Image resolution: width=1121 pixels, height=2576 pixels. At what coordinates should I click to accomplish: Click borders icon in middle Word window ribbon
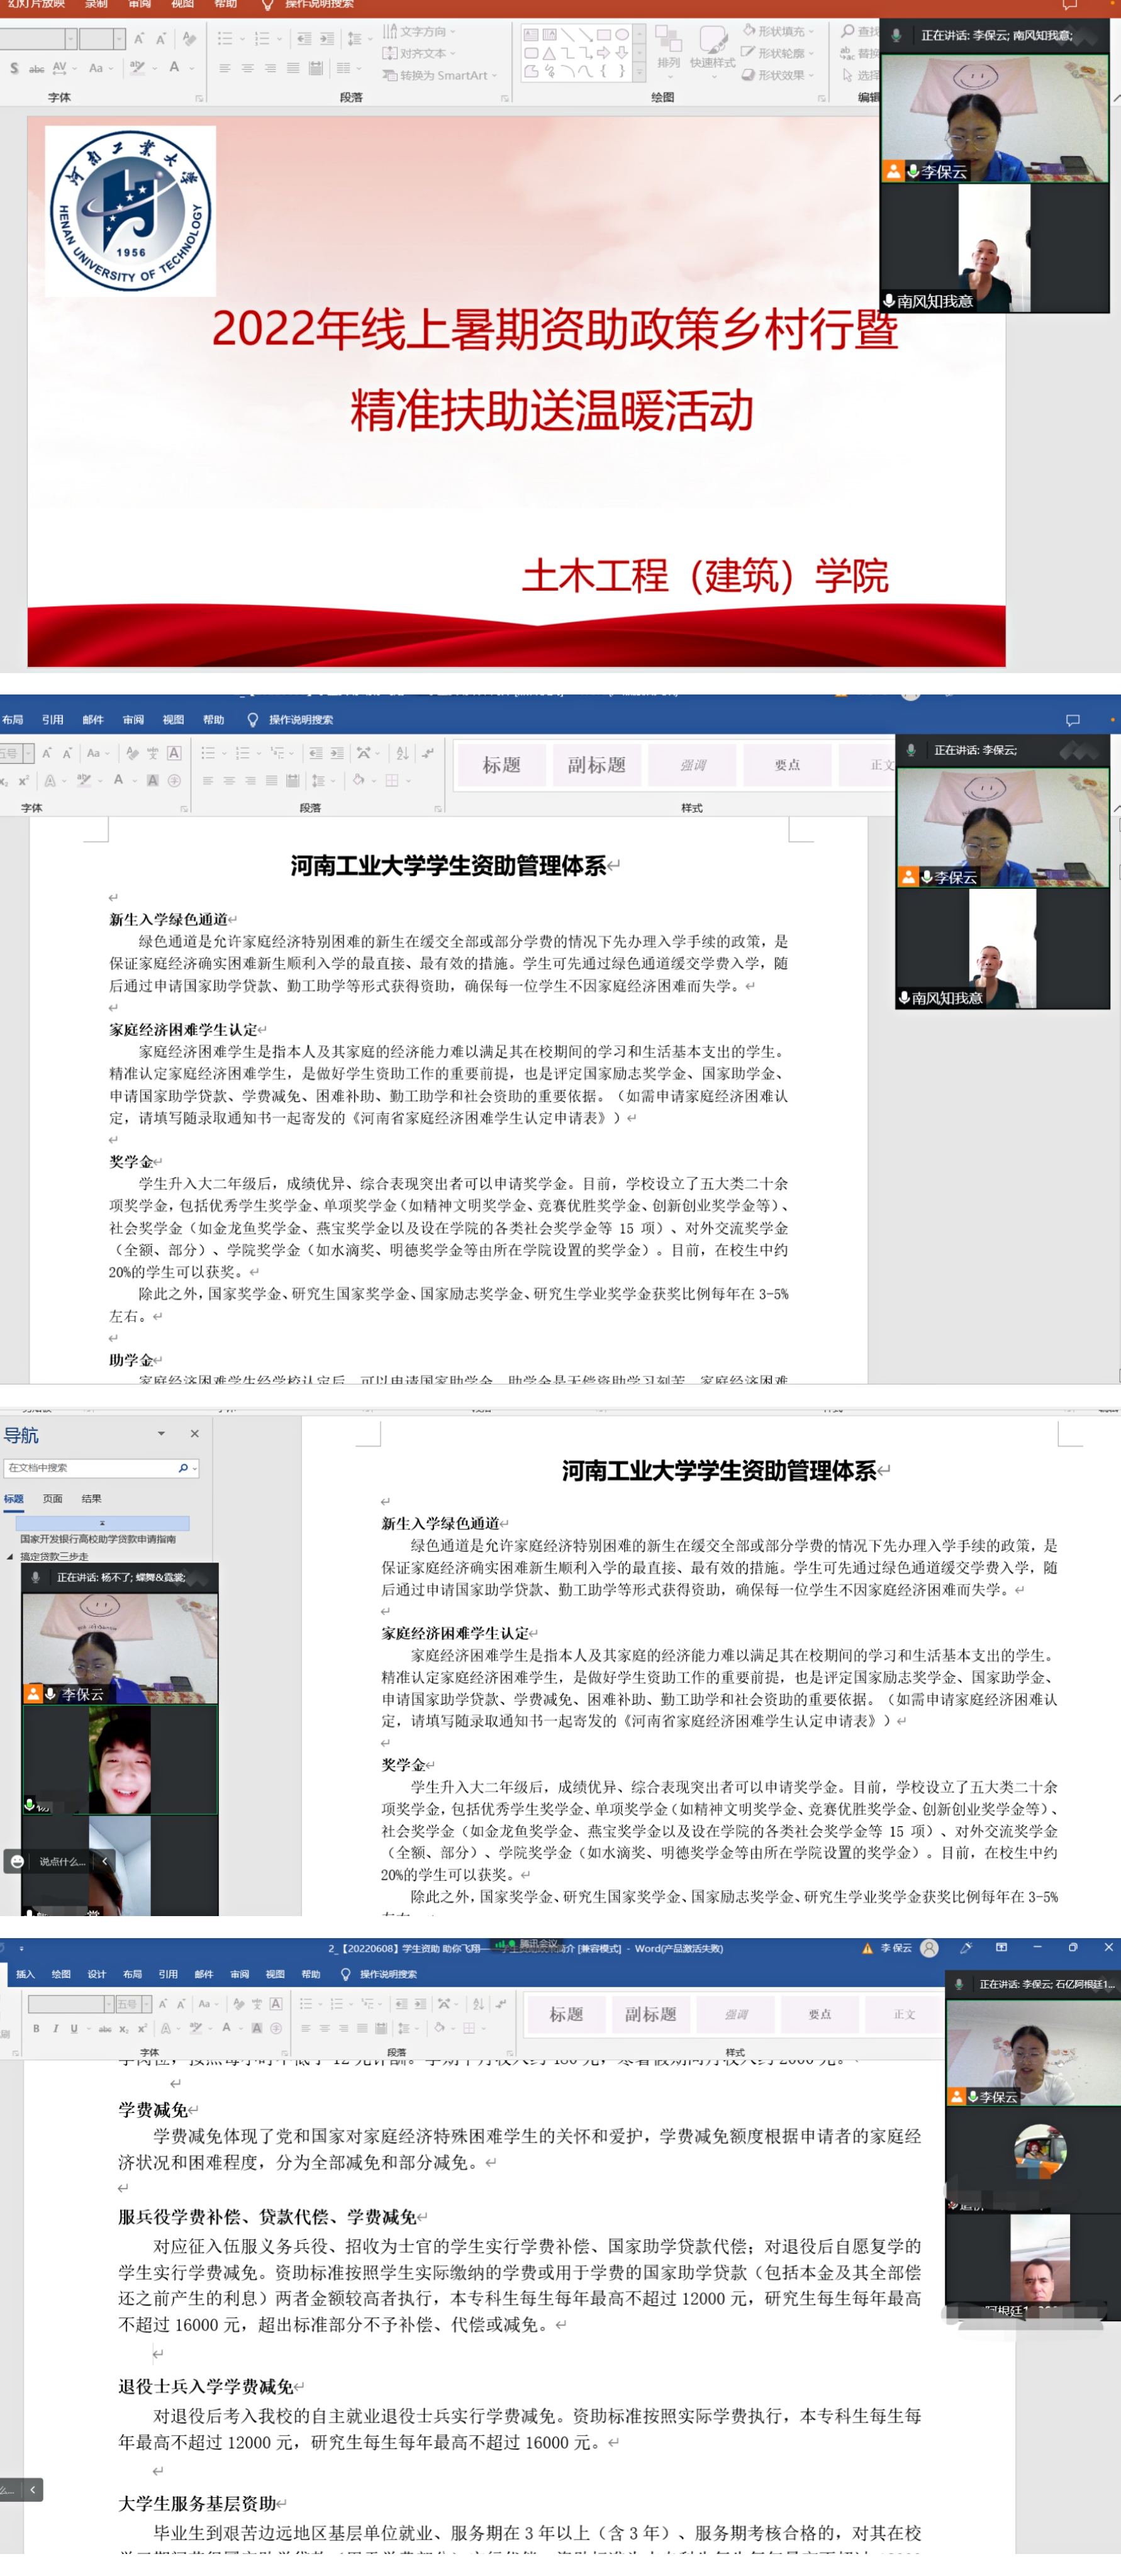tap(392, 780)
